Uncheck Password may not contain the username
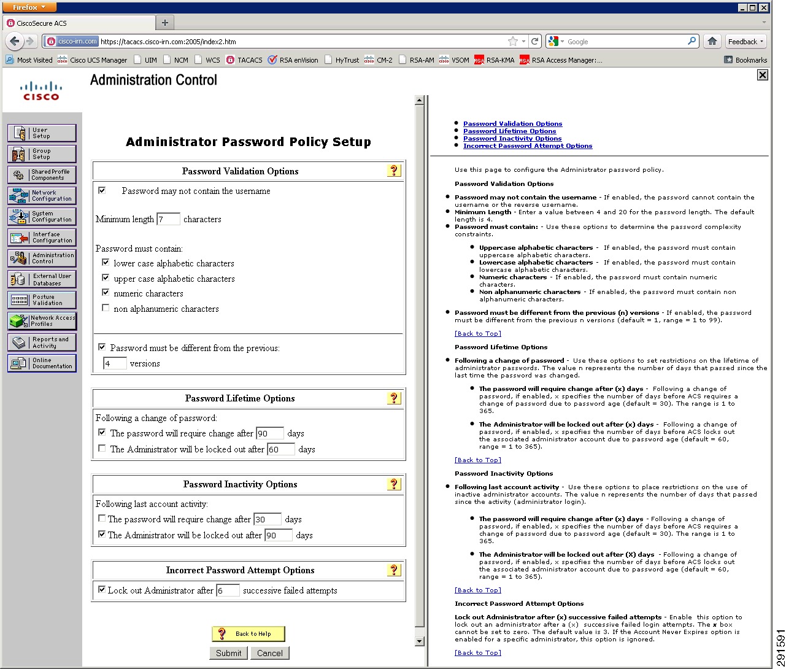 [102, 190]
